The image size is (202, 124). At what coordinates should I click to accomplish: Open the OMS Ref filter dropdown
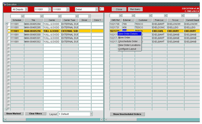point(120,16)
